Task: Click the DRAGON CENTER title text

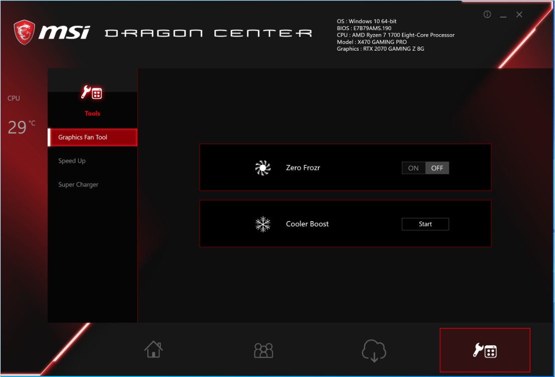Action: pyautogui.click(x=208, y=33)
